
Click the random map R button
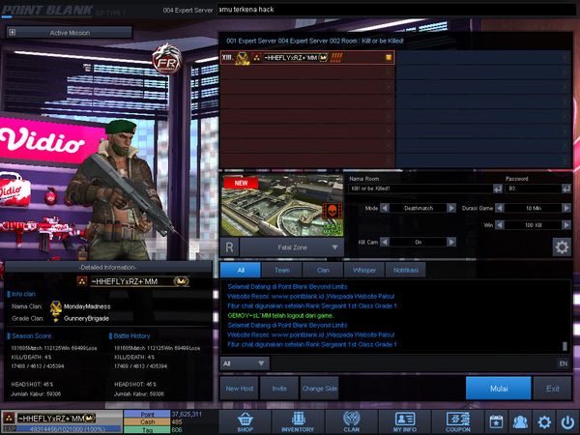tap(229, 247)
